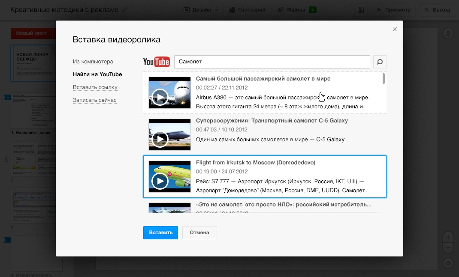Open Глоссарий in the top toolbar

pos(248,10)
